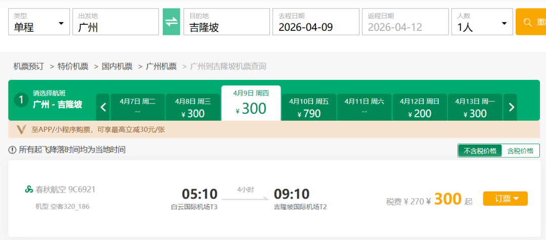Click the ¥300 起 fare price
This screenshot has width=546, height=240.
click(449, 200)
